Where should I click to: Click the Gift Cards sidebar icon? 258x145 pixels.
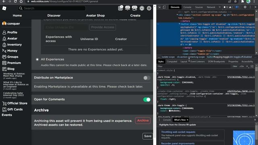click(4, 110)
